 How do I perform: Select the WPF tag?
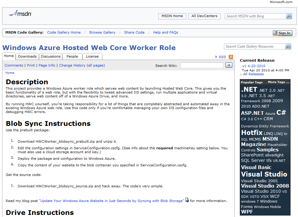[x=247, y=212]
